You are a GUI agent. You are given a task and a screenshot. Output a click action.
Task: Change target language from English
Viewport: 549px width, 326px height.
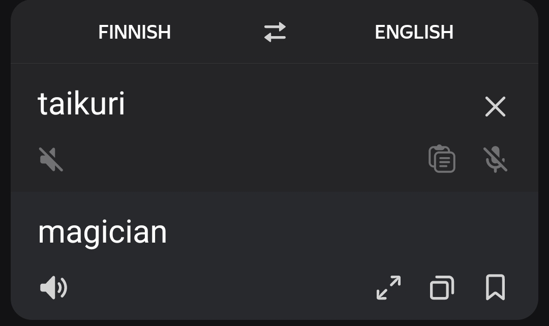coord(414,32)
